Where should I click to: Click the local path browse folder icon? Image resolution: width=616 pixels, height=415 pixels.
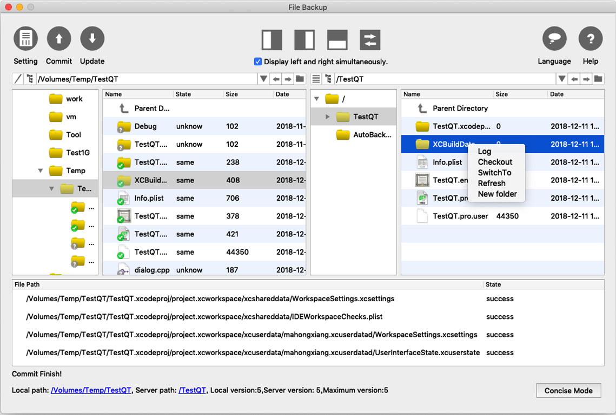[300, 79]
